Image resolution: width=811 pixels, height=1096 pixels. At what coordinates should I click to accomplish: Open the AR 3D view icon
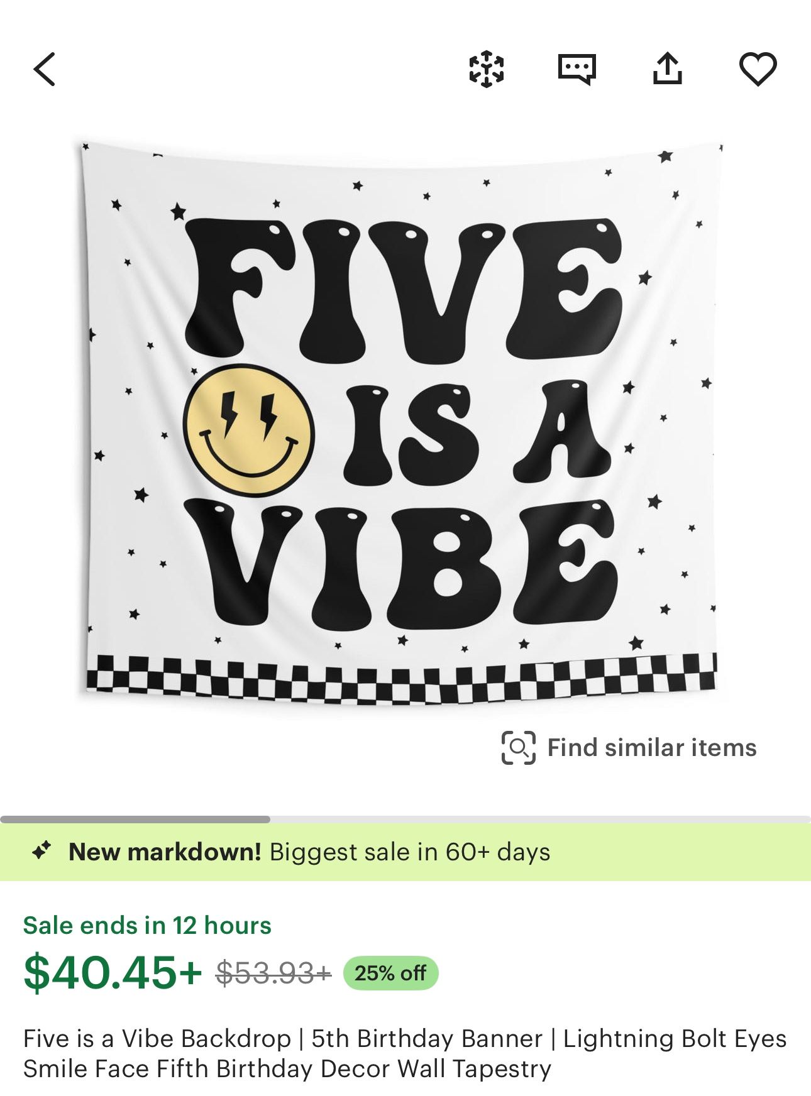tap(487, 68)
